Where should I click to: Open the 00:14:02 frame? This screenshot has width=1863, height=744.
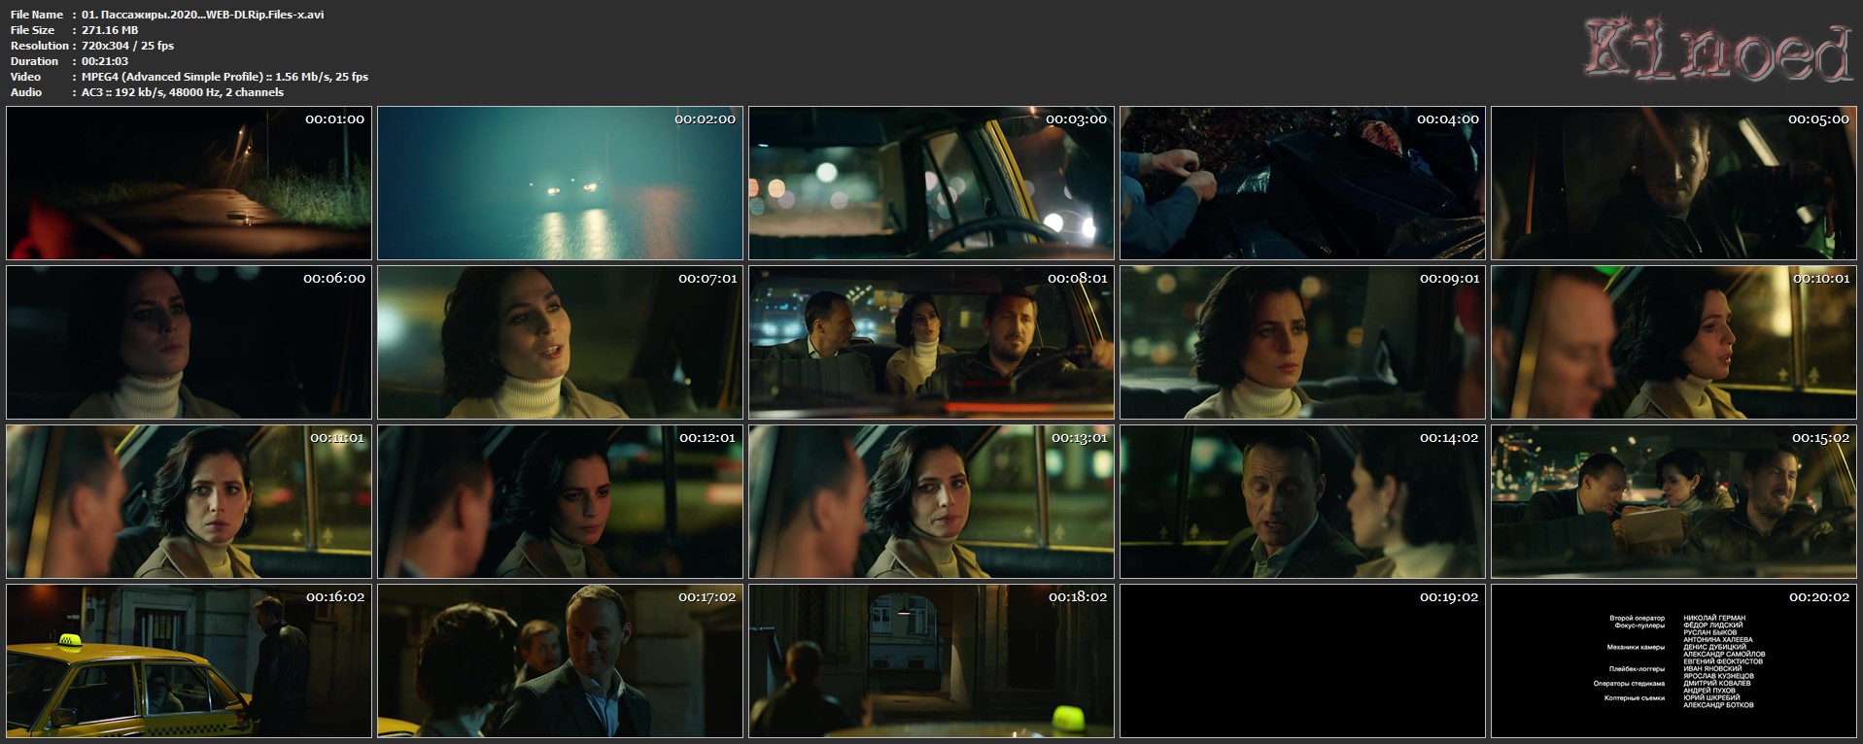coord(1302,501)
